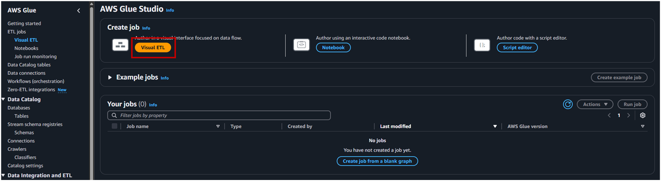The height and width of the screenshot is (181, 661).
Task: Click the visual ETL flow diagram icon
Action: pyautogui.click(x=120, y=45)
